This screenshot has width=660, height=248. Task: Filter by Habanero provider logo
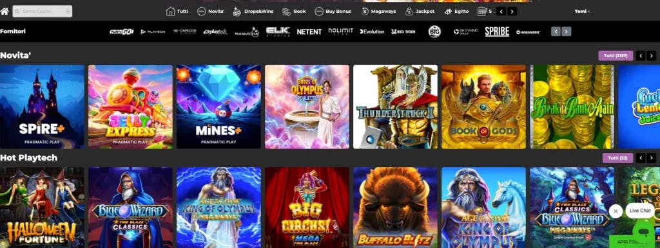pyautogui.click(x=529, y=32)
